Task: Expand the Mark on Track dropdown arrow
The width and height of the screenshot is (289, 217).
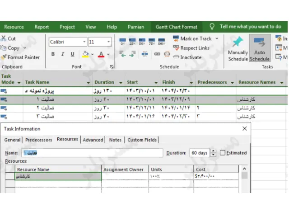Action: point(215,39)
